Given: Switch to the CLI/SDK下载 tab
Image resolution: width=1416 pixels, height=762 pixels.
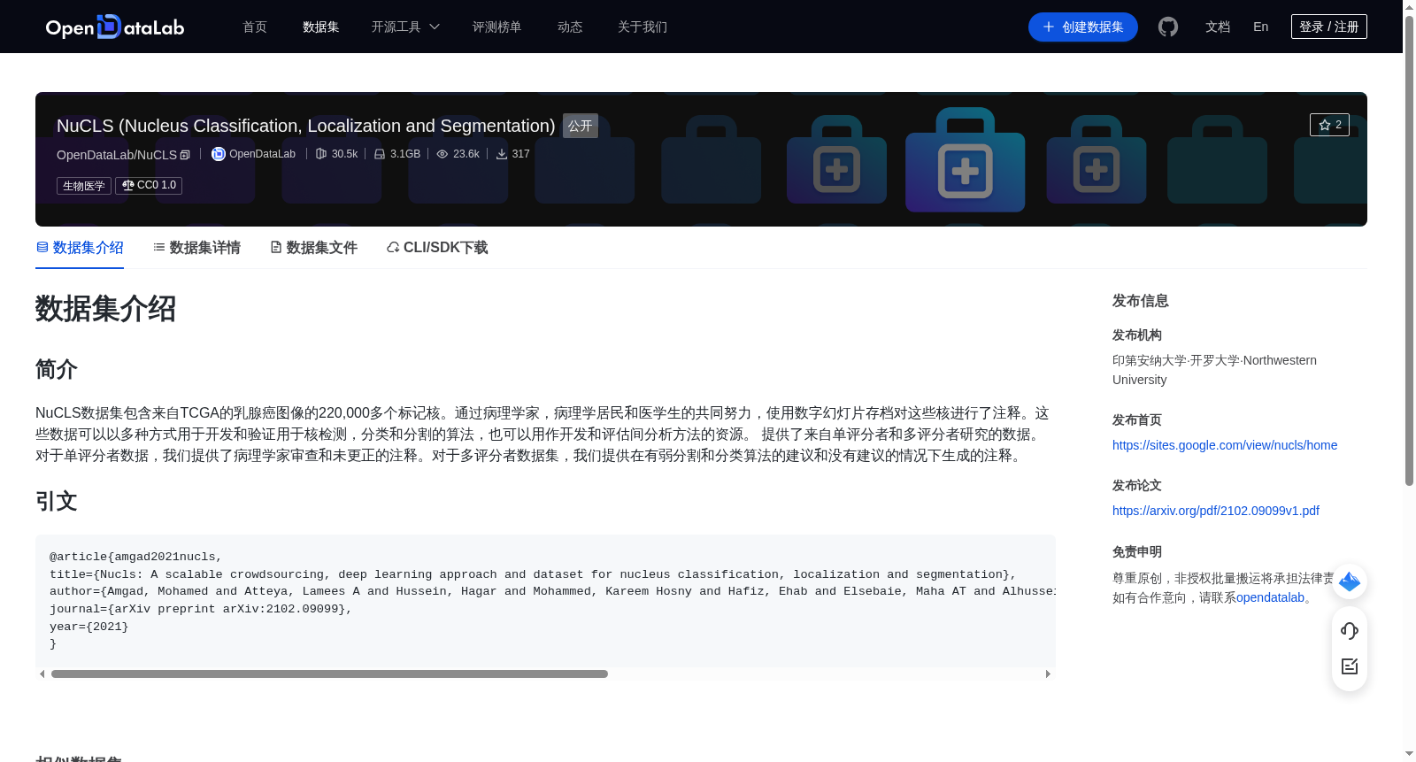Looking at the screenshot, I should pos(437,248).
